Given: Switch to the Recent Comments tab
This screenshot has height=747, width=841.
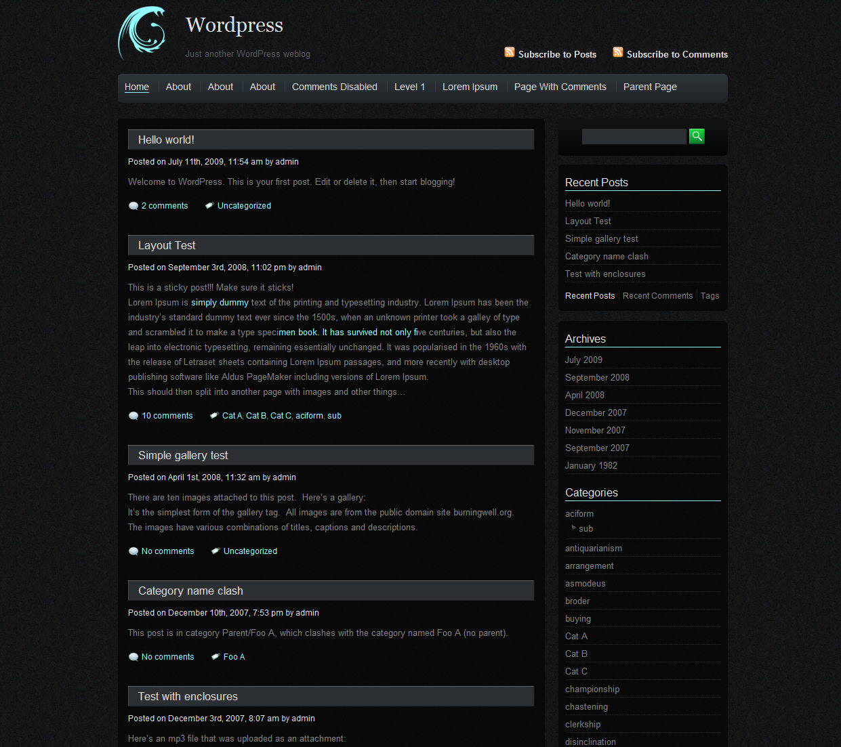Looking at the screenshot, I should tap(657, 295).
